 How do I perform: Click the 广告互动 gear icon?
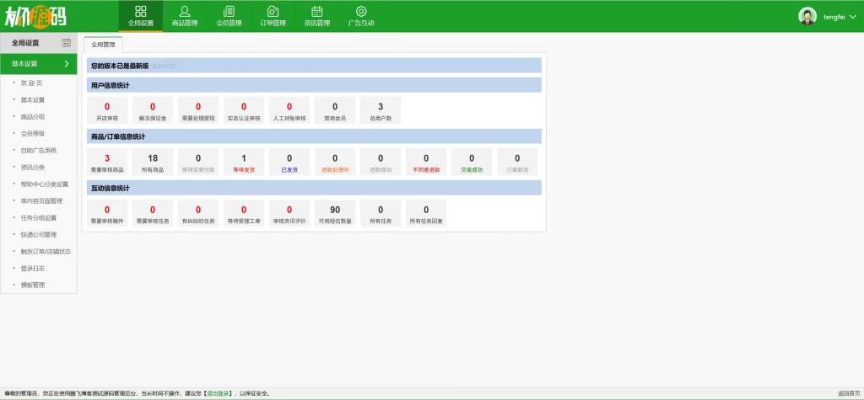point(361,11)
